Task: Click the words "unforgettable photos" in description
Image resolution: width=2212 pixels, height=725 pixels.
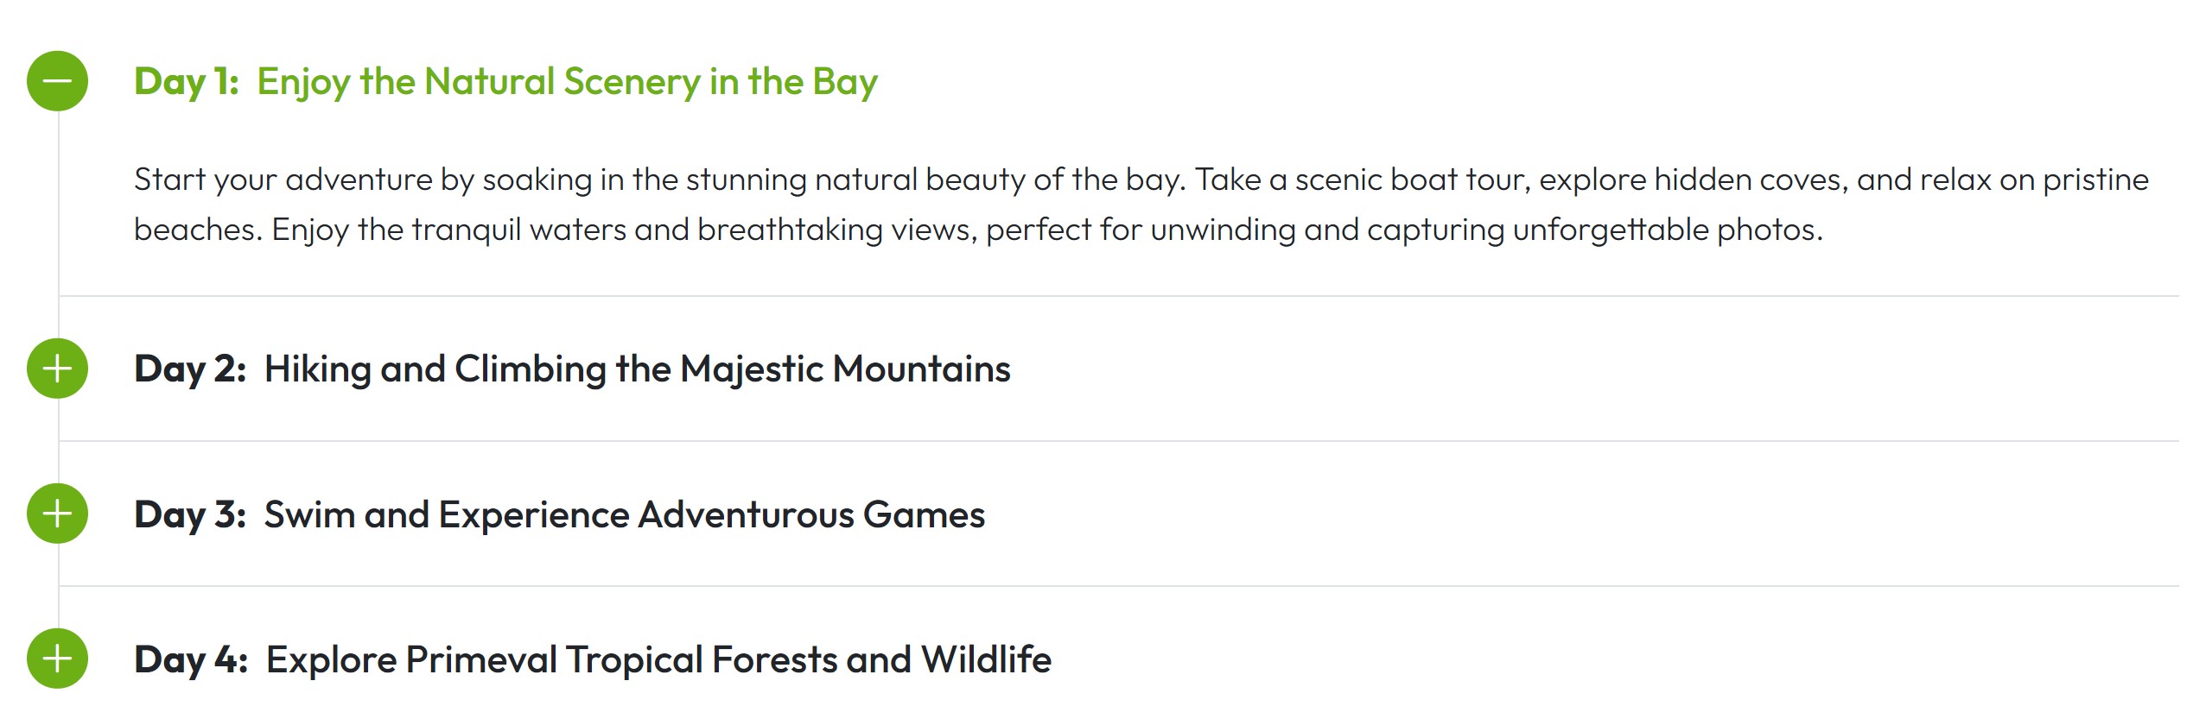Action: [x=1666, y=230]
